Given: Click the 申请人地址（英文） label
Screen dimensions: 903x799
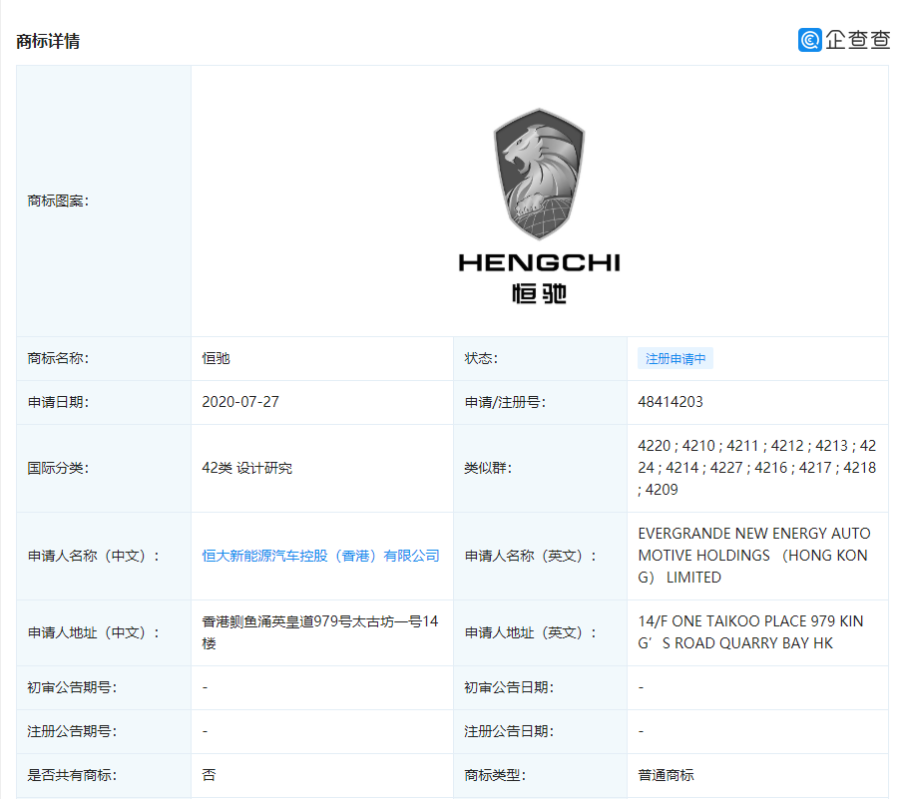Looking at the screenshot, I should [531, 632].
